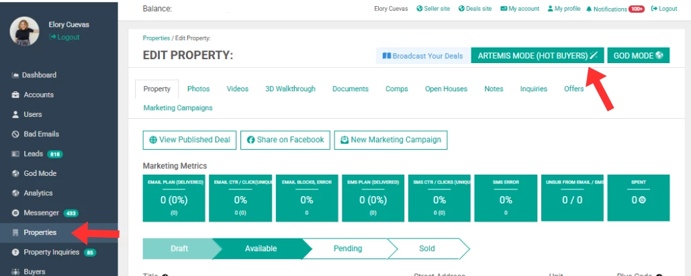Click the Property Inquiries sidebar icon
The width and height of the screenshot is (691, 276).
[15, 252]
